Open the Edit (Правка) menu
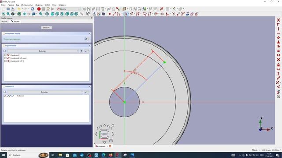The height and width of the screenshot is (158, 282). pyautogui.click(x=11, y=5)
